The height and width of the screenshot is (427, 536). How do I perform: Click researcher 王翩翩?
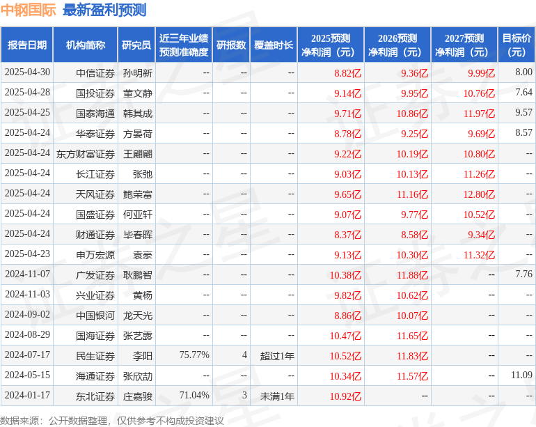[x=138, y=154]
